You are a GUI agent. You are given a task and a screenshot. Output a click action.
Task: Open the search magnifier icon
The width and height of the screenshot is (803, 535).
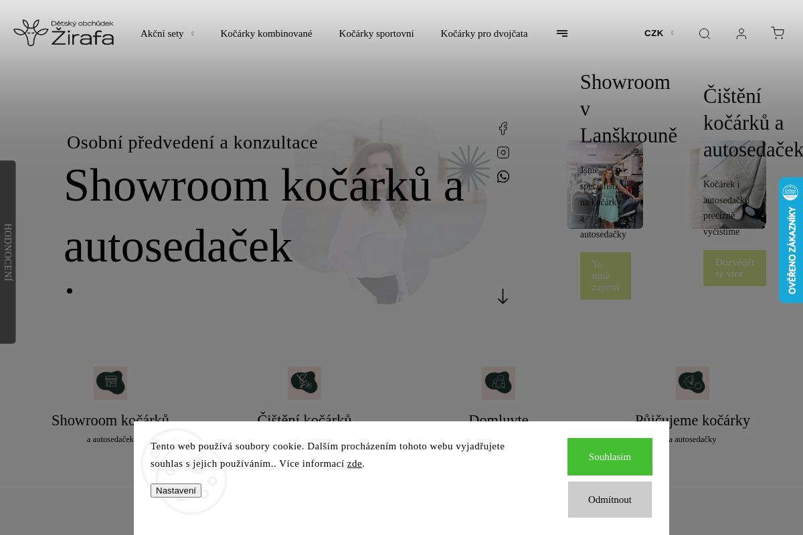click(x=704, y=33)
